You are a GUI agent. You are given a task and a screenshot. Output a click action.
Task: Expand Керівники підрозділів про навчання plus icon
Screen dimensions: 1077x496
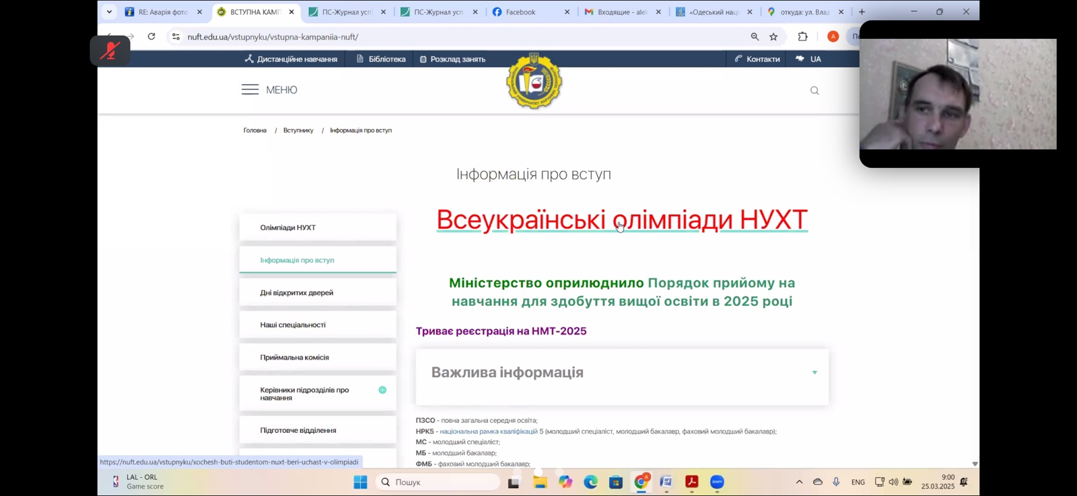pos(382,390)
